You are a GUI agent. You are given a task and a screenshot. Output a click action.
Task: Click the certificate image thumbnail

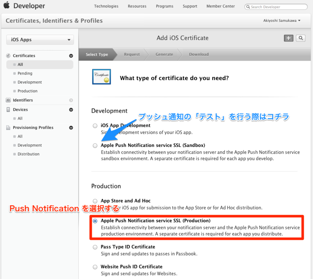point(101,77)
